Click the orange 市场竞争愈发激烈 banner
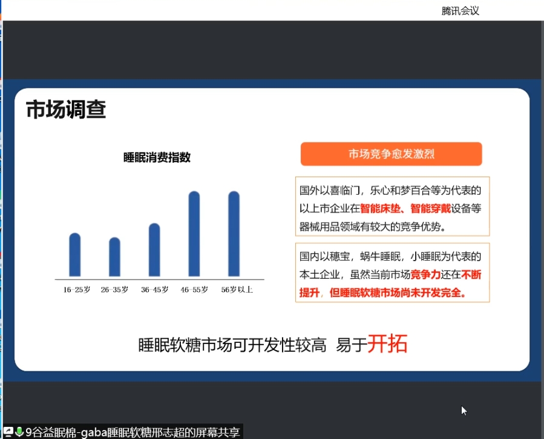Image resolution: width=544 pixels, height=439 pixels. click(391, 154)
